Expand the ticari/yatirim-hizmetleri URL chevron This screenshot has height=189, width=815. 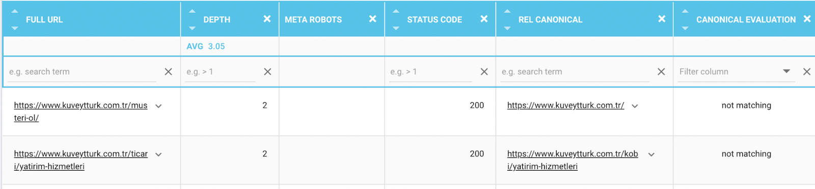tap(158, 154)
